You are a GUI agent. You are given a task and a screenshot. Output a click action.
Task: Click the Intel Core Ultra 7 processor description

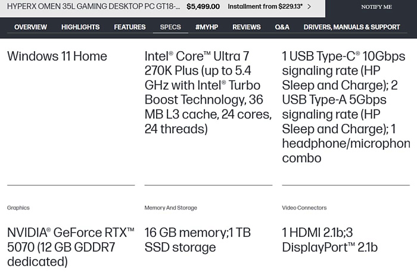coord(208,92)
